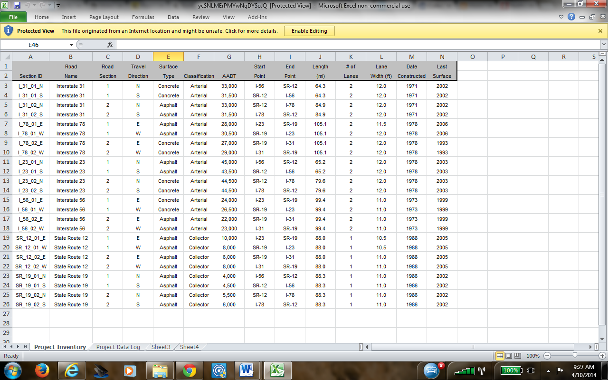Click cell containing I_31_01_N
The image size is (608, 380).
(30, 86)
